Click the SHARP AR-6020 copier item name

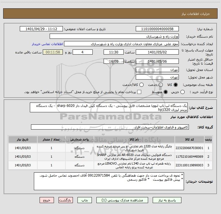[134, 157]
